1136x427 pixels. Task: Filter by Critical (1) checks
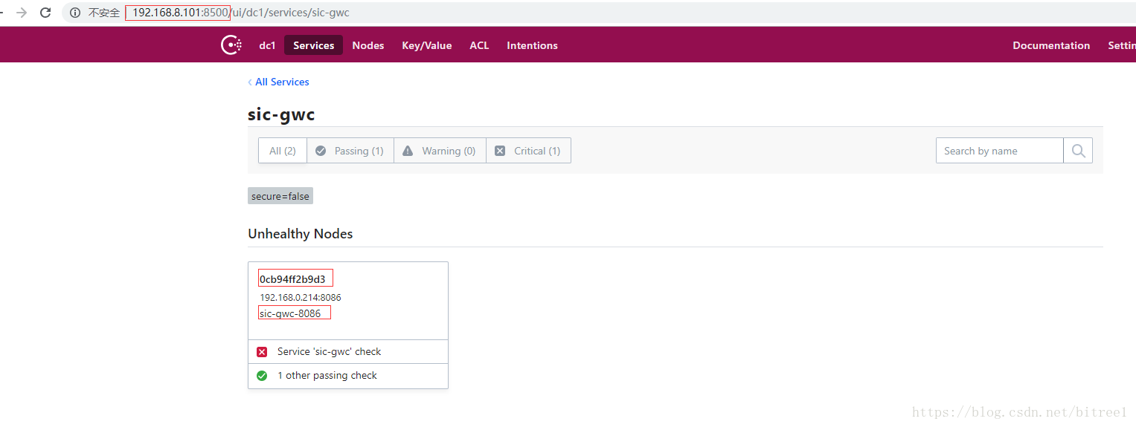pyautogui.click(x=528, y=151)
